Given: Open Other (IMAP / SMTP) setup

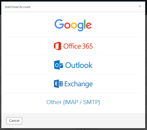Looking at the screenshot, I should [x=73, y=102].
